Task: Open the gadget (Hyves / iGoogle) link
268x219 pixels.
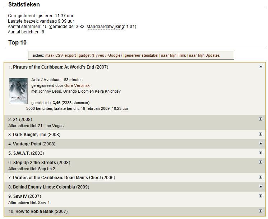Action: (x=100, y=56)
